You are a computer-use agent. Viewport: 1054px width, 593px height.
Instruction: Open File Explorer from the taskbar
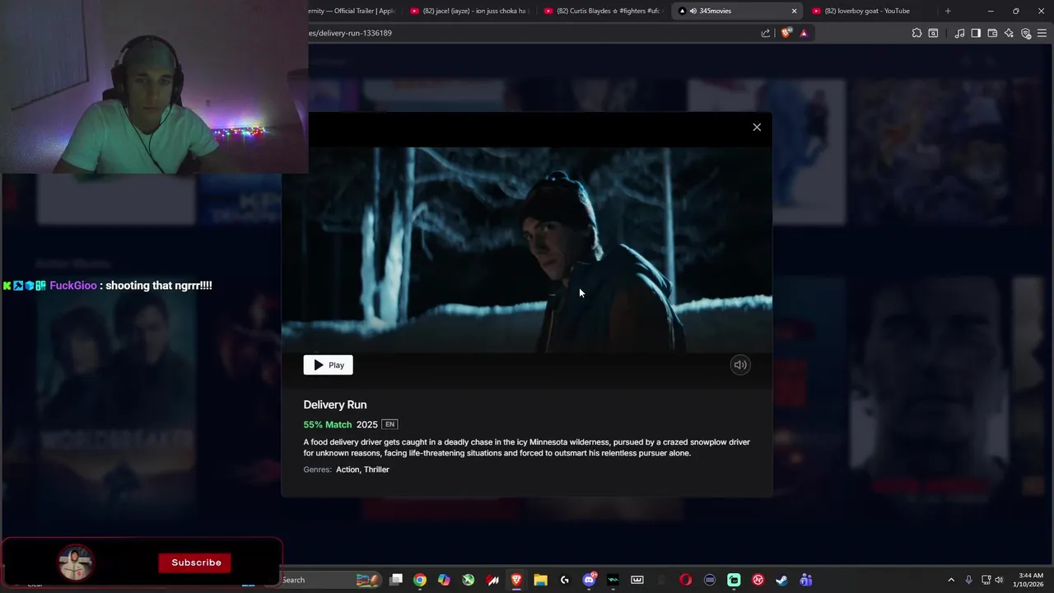coord(540,580)
